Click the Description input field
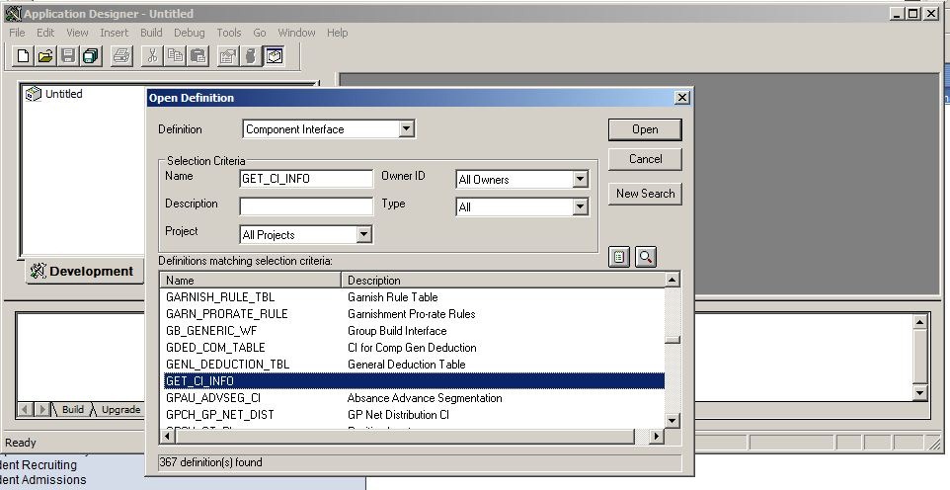The image size is (950, 490). tap(306, 206)
